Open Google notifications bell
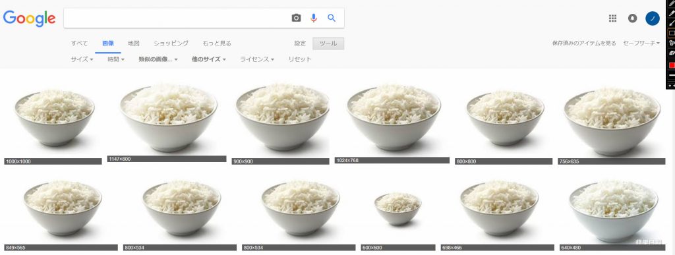This screenshot has width=675, height=255. pyautogui.click(x=632, y=18)
